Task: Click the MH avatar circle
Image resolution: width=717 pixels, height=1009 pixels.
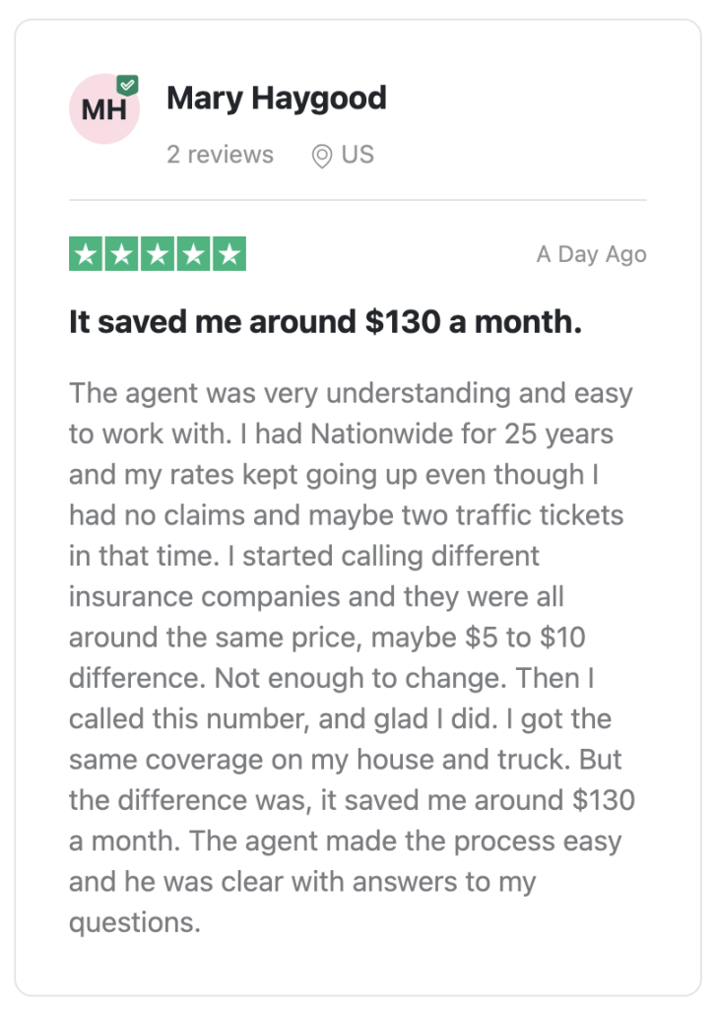Action: pyautogui.click(x=104, y=108)
